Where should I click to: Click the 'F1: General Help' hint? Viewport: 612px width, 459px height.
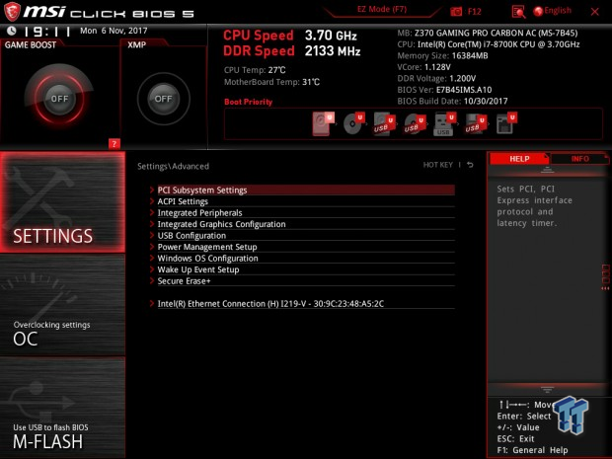(x=532, y=450)
